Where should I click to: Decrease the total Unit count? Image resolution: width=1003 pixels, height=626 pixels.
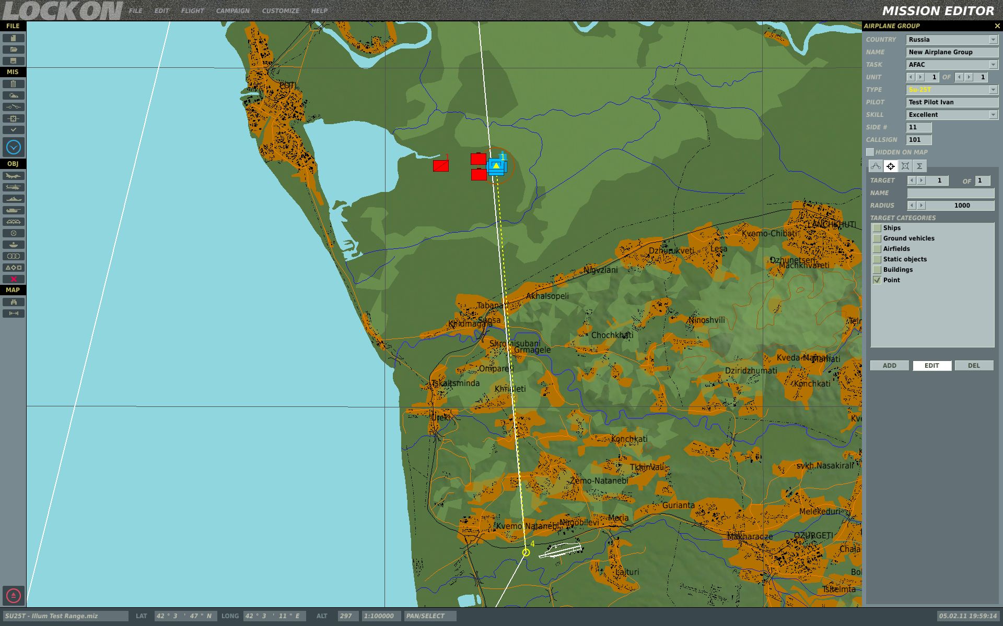[x=960, y=77]
